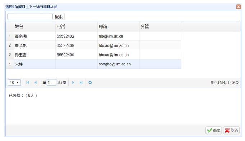Select the row for 孙玉香
245x141 pixels.
pyautogui.click(x=94, y=55)
